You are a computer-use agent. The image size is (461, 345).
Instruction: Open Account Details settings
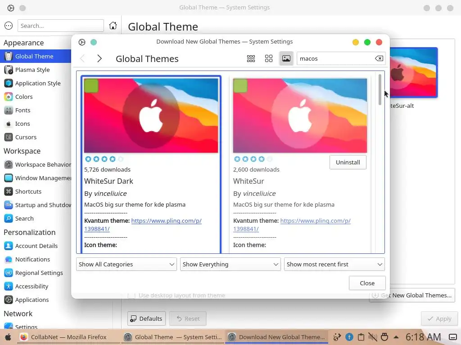[36, 246]
